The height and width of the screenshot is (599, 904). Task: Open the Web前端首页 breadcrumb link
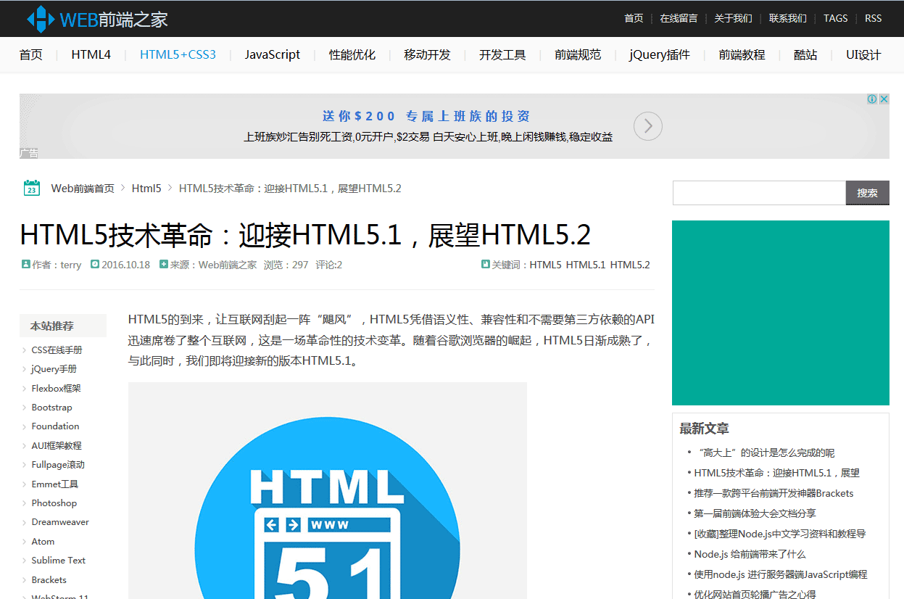point(83,189)
